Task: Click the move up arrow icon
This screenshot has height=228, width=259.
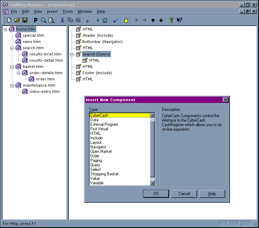Action: coord(153,20)
